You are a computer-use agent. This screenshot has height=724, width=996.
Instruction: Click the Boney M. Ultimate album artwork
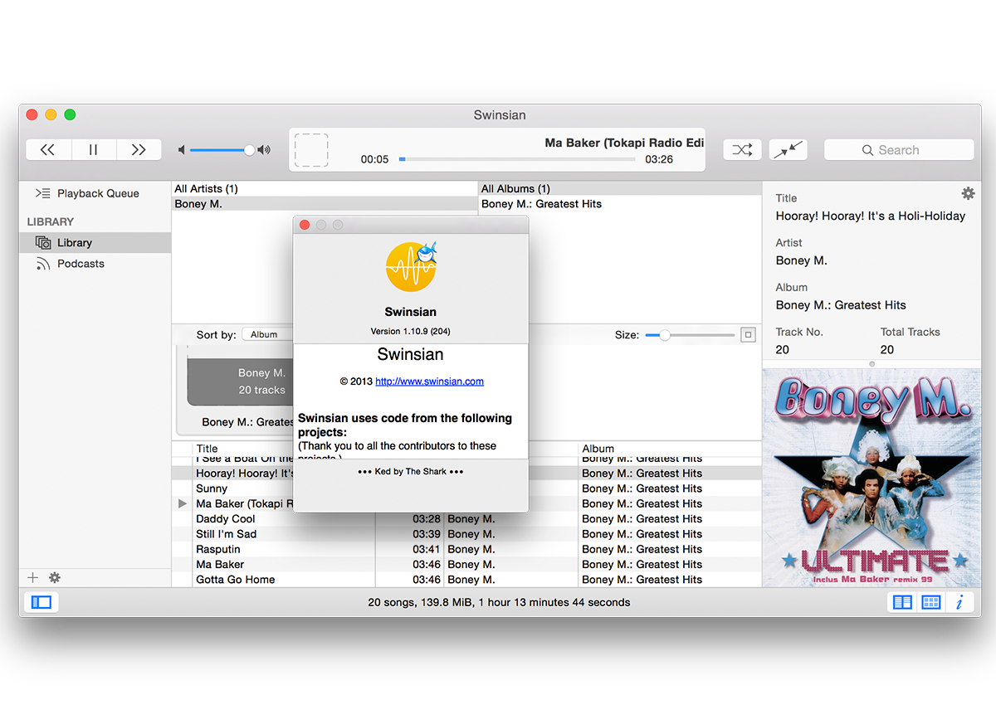[x=871, y=478]
